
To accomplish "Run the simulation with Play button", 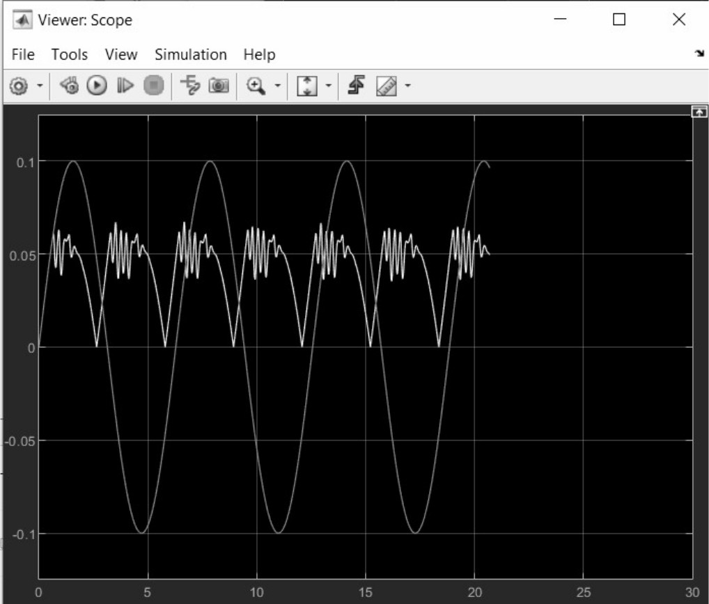I will pos(97,86).
